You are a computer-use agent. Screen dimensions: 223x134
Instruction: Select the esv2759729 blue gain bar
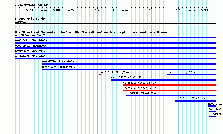115,48
